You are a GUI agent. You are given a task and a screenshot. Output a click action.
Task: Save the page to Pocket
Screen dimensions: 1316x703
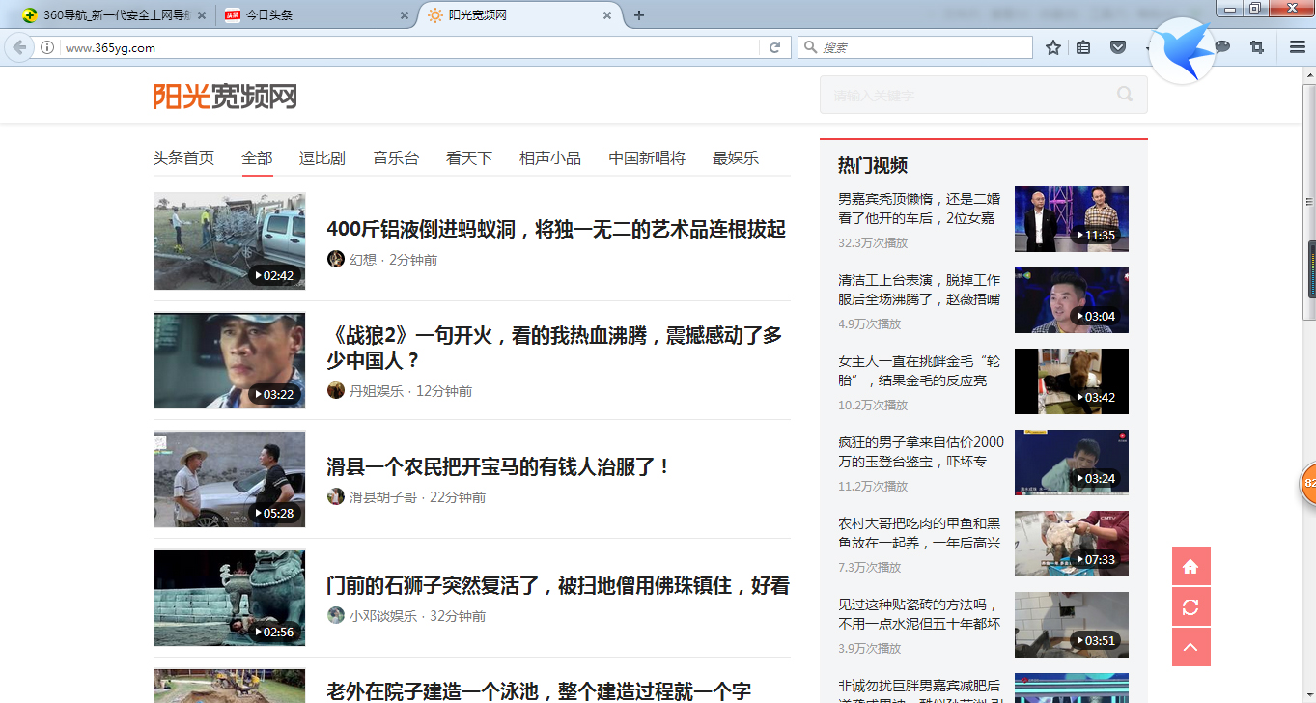[x=1118, y=46]
